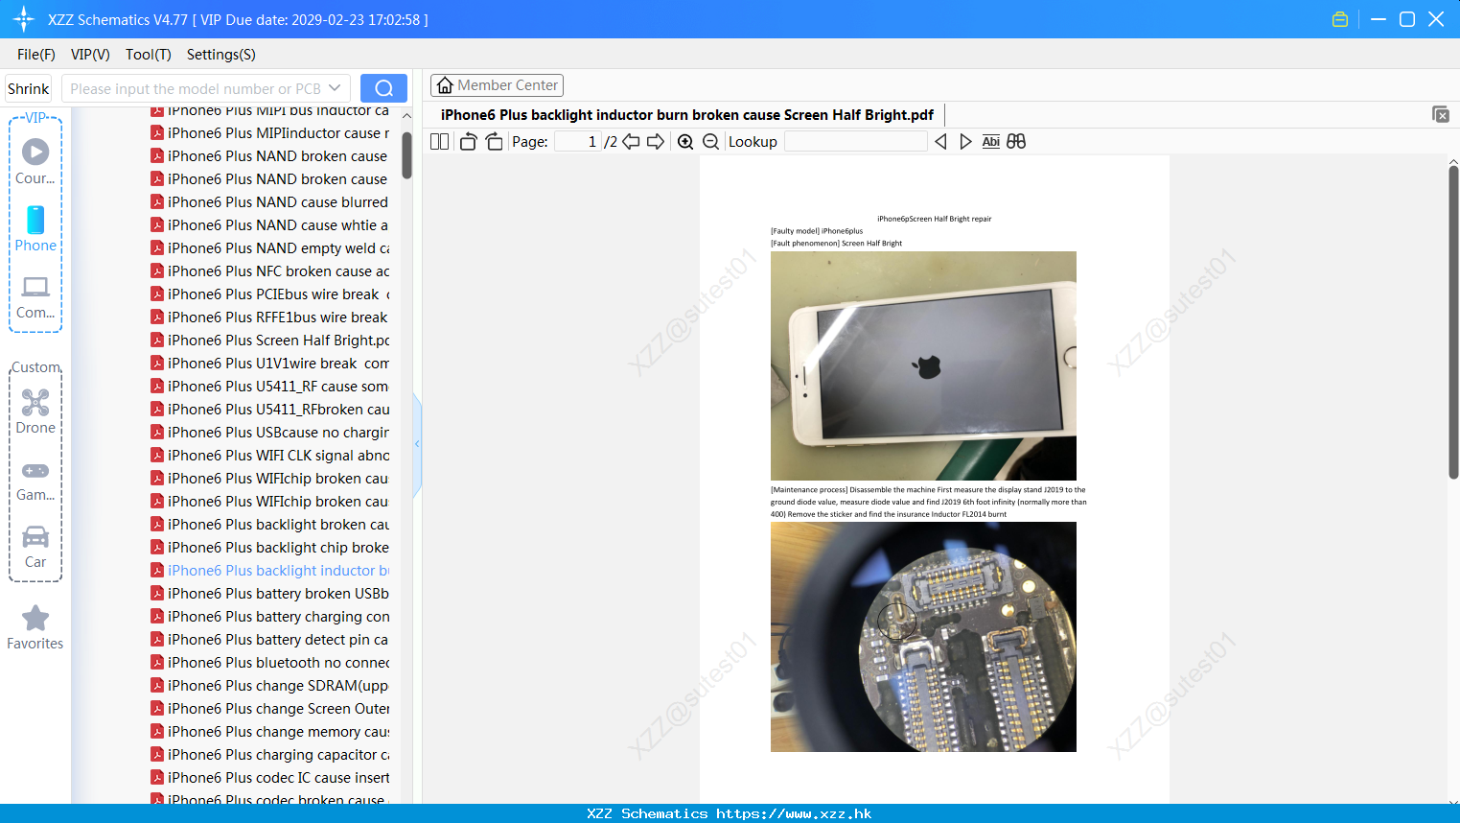Toggle the two-page view icon
This screenshot has width=1460, height=823.
pyautogui.click(x=440, y=142)
